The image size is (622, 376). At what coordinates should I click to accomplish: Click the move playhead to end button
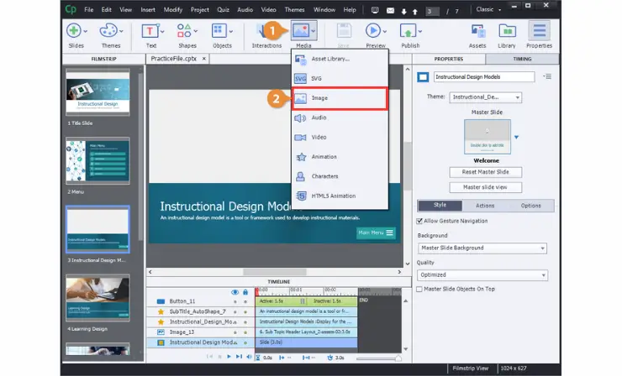pos(239,357)
